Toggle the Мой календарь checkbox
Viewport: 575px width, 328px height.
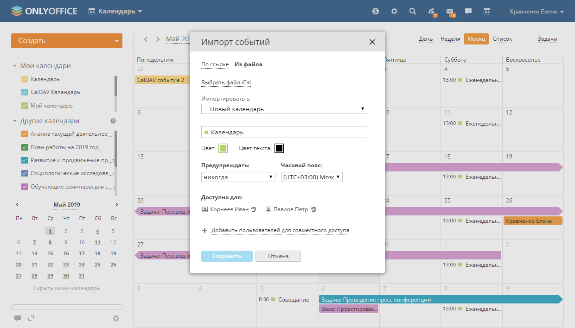click(25, 106)
